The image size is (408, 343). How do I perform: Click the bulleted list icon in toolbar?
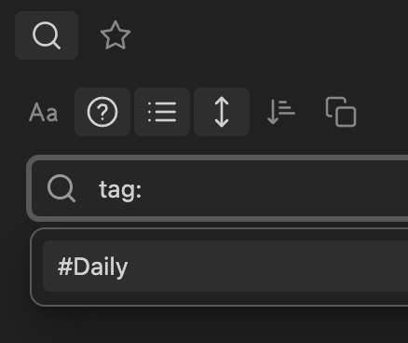click(162, 112)
